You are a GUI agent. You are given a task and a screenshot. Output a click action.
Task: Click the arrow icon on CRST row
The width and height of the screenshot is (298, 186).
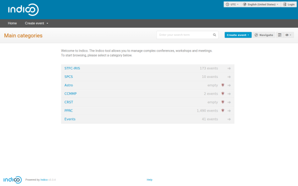coord(229,102)
